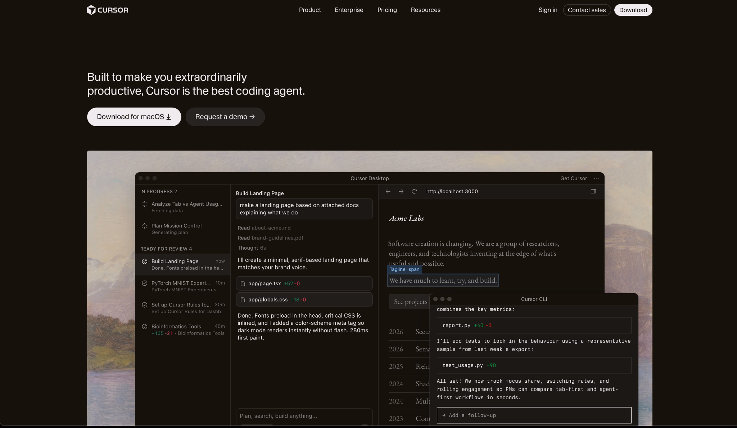Open the Resources menu

pos(425,10)
